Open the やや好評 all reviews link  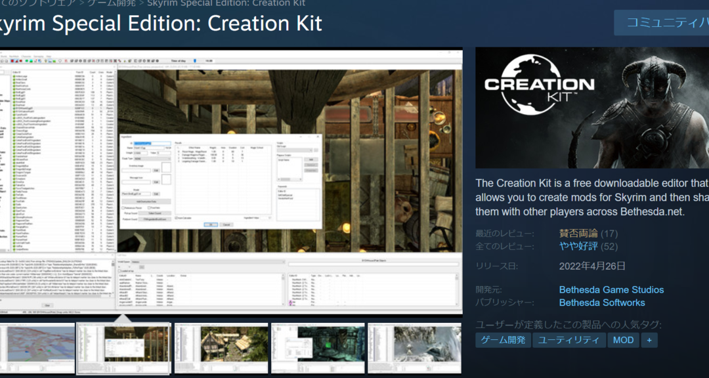(579, 247)
